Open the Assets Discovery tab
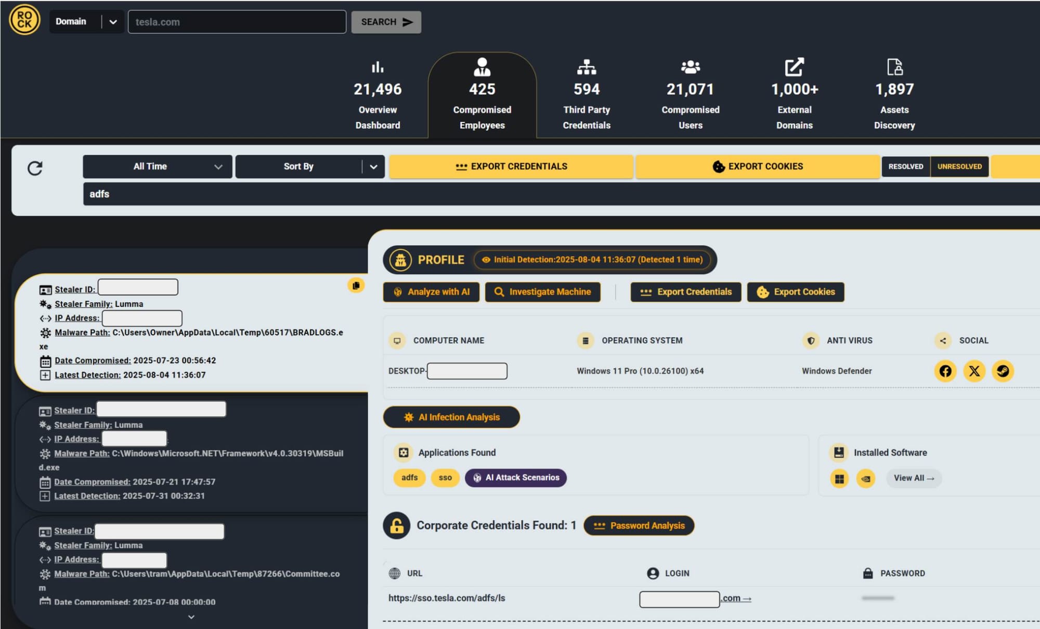This screenshot has width=1040, height=629. point(894,95)
